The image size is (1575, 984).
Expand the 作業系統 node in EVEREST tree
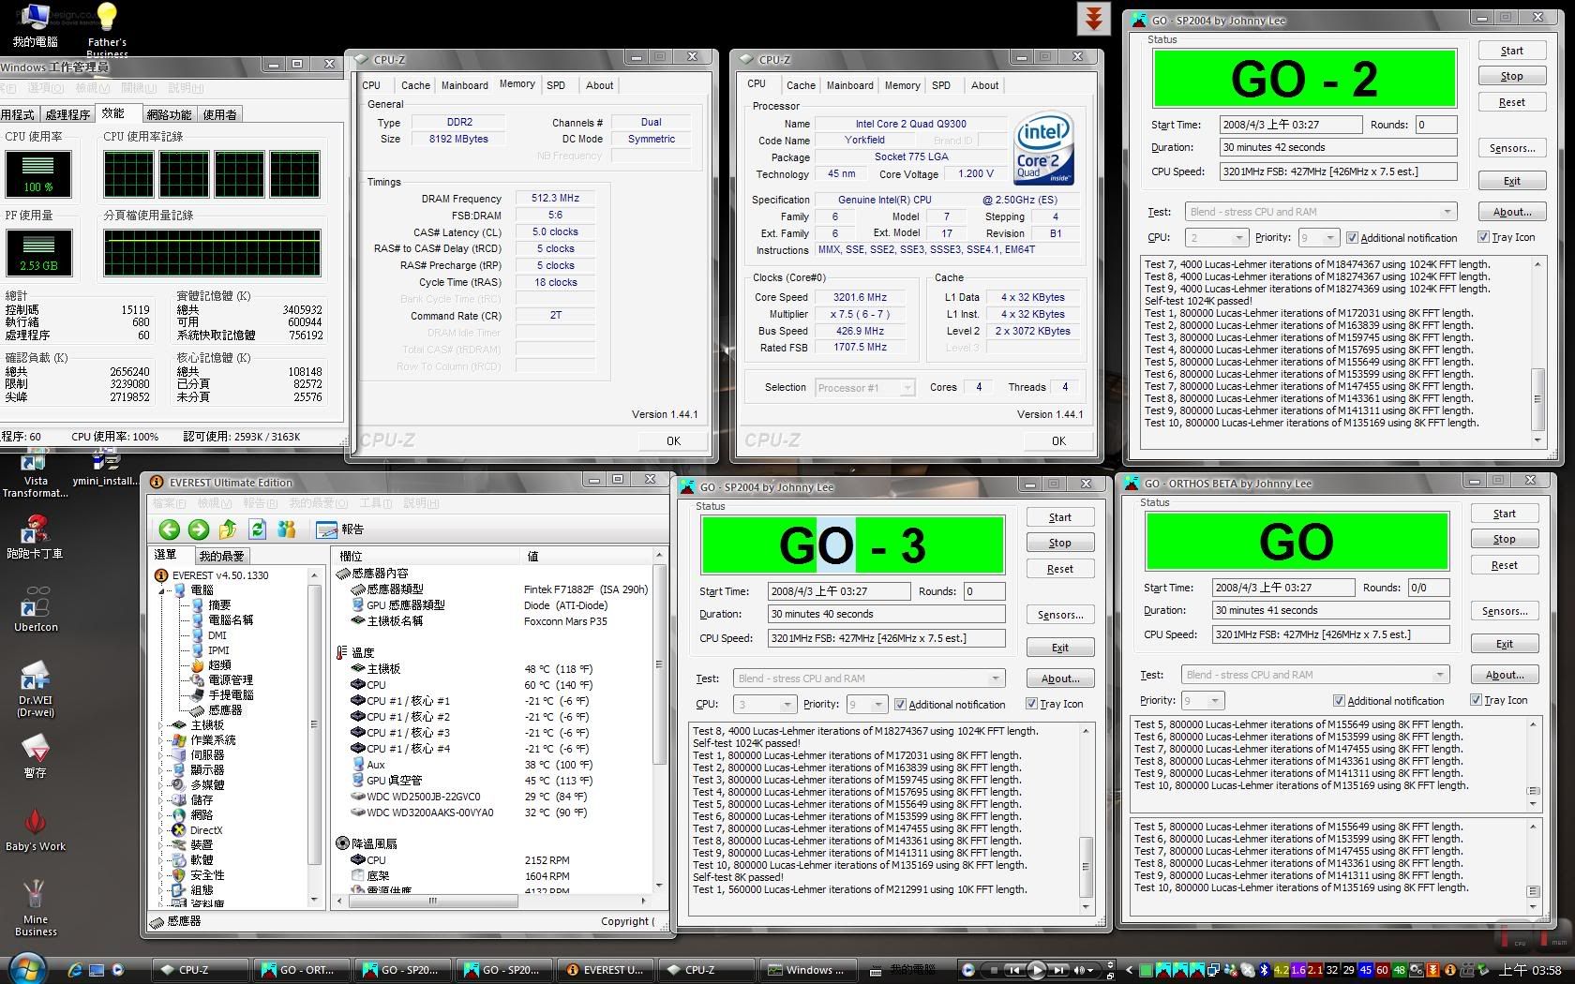[x=162, y=740]
